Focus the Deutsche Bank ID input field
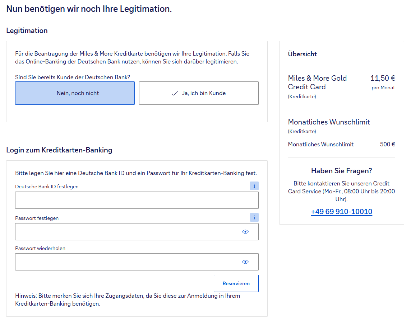 (x=137, y=200)
